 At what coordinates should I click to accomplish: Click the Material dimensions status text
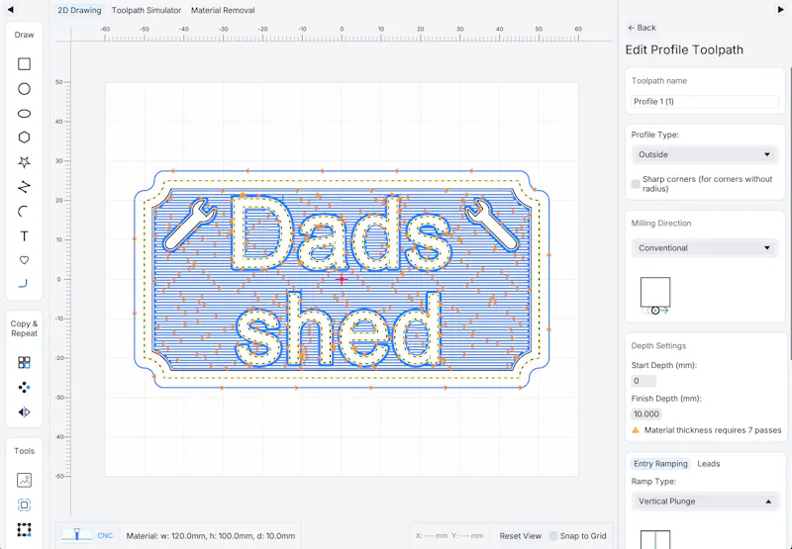(211, 536)
